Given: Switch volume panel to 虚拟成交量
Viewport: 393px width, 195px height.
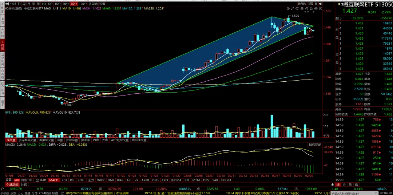Looking at the screenshot, I should 46,140.
